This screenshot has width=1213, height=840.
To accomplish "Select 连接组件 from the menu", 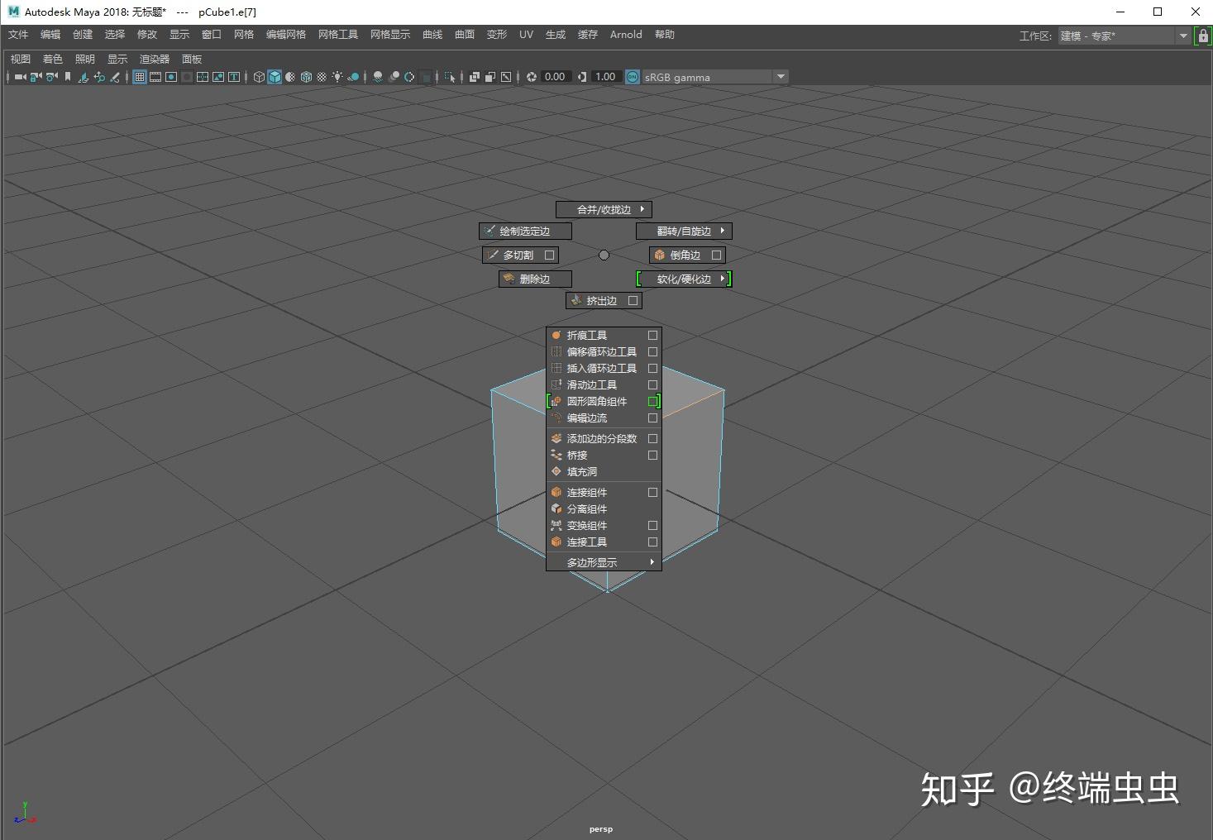I will click(588, 492).
